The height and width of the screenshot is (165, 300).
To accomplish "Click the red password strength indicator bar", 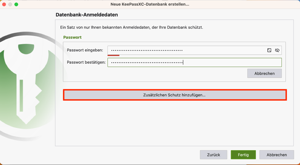I will coord(113,55).
